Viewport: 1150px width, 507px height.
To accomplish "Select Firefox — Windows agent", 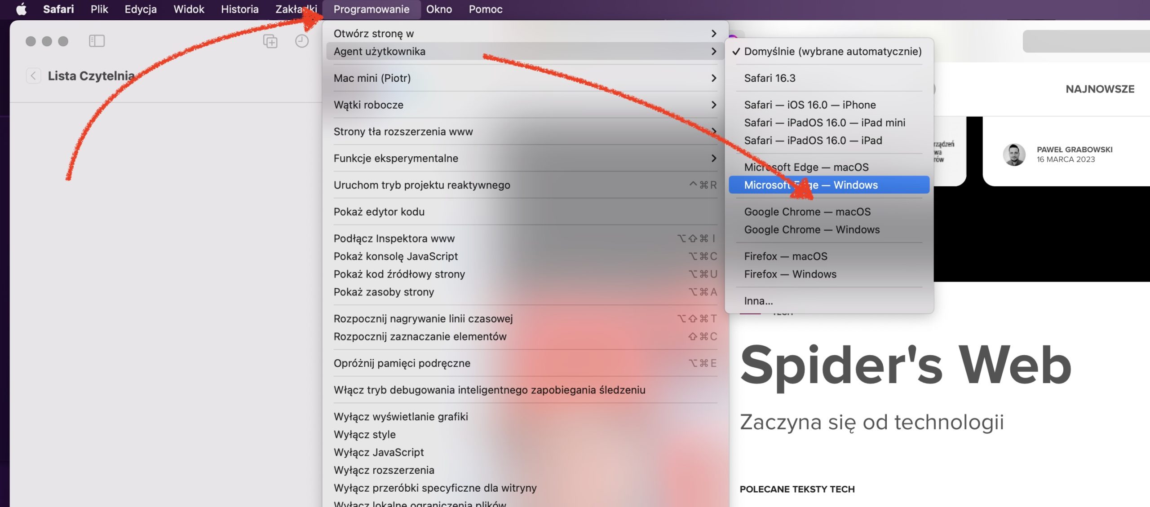I will coord(829,274).
